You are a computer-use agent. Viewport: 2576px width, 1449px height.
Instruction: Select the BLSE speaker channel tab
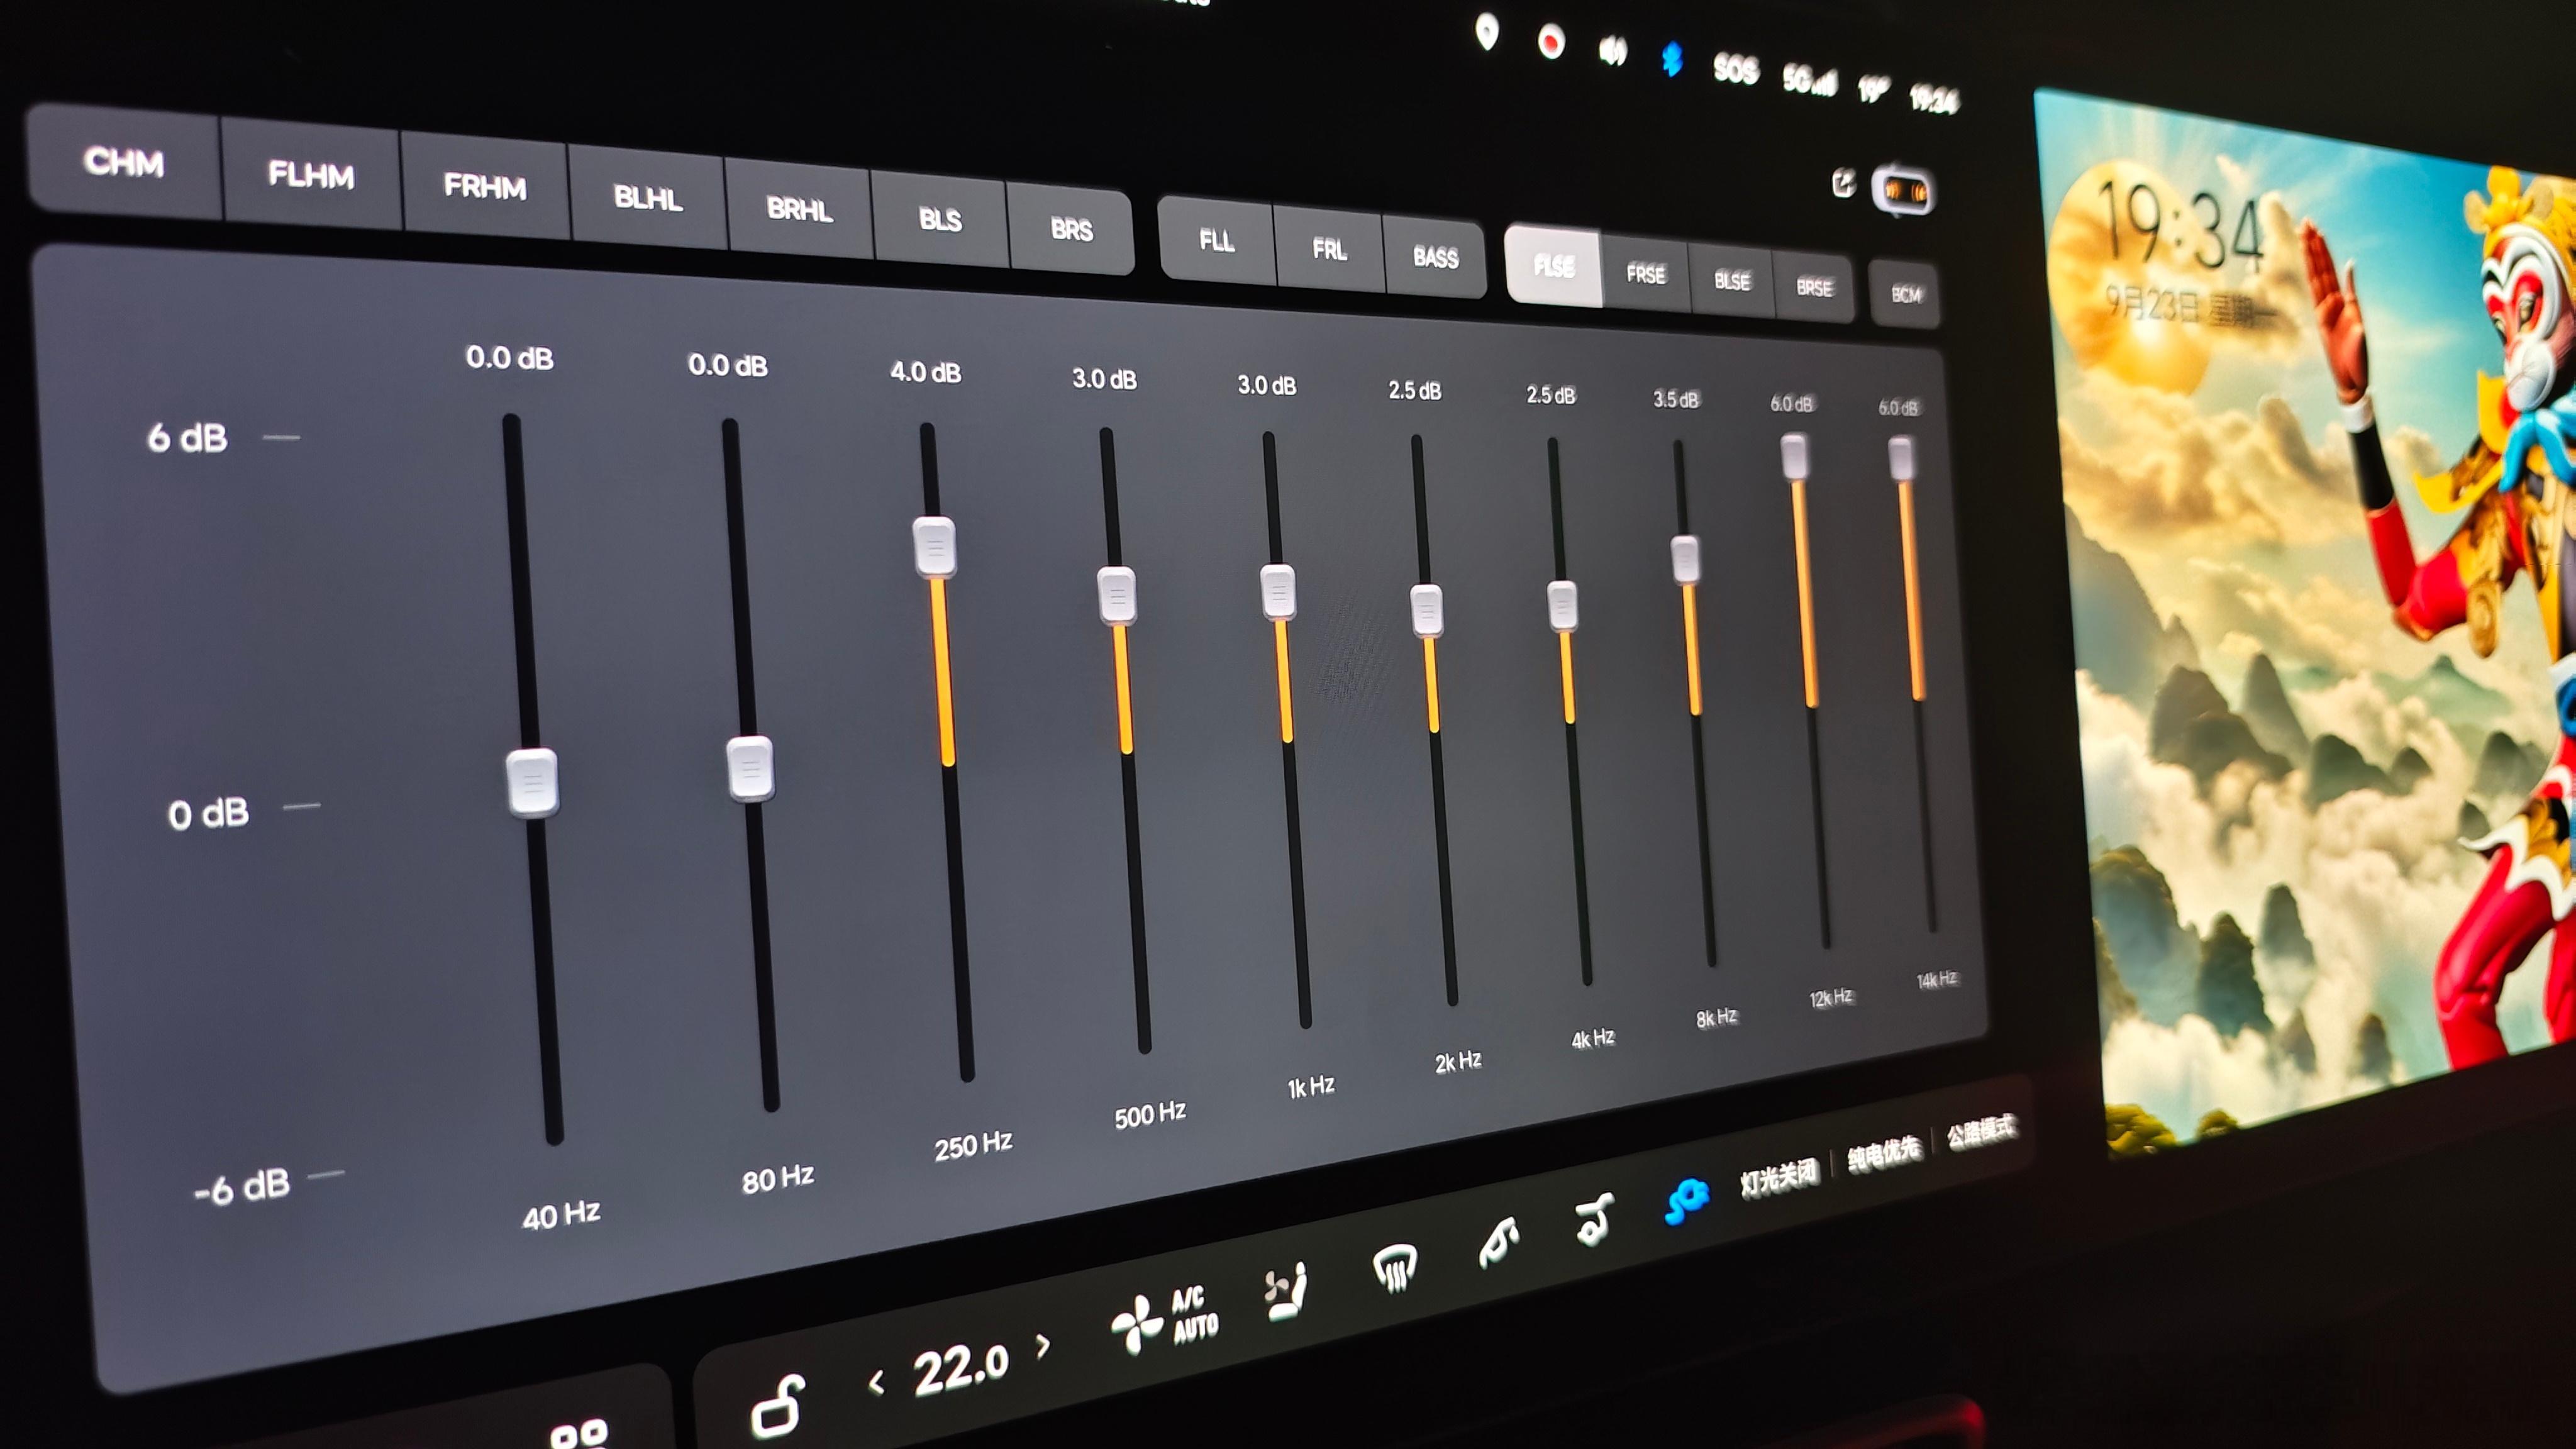(x=1732, y=281)
